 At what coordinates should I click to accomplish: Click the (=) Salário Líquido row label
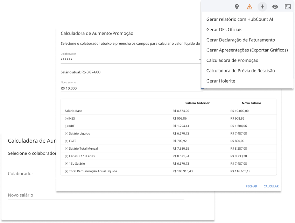click(77, 134)
